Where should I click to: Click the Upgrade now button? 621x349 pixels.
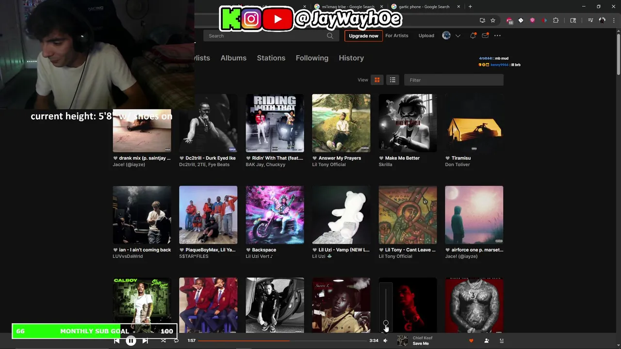(363, 36)
